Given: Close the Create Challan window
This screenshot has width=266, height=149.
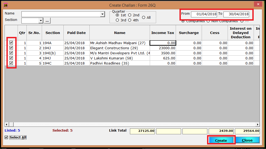Looking at the screenshot, I should point(258,4).
